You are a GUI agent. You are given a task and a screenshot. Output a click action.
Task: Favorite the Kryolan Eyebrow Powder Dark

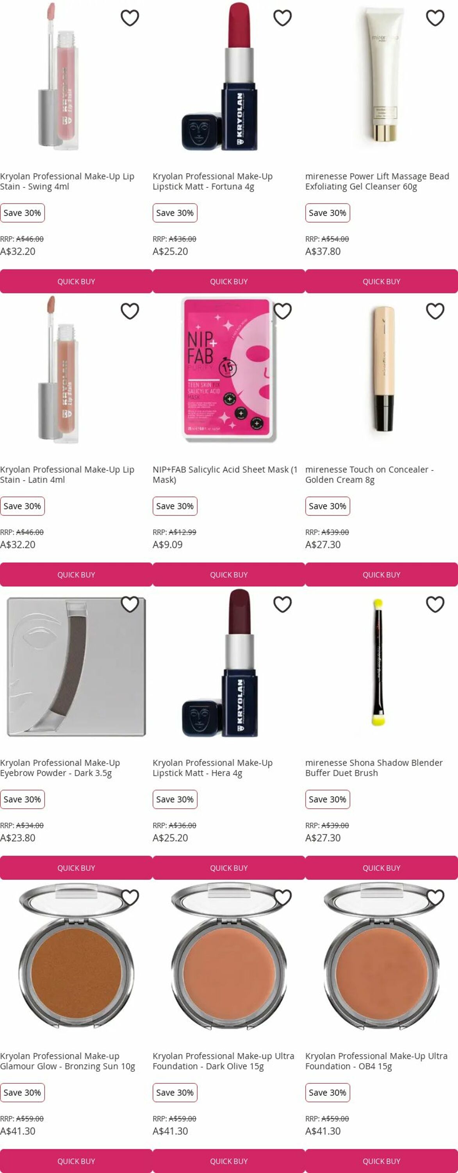pos(130,605)
